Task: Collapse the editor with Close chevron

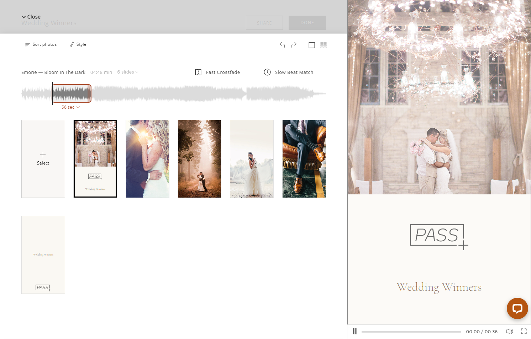Action: point(31,17)
